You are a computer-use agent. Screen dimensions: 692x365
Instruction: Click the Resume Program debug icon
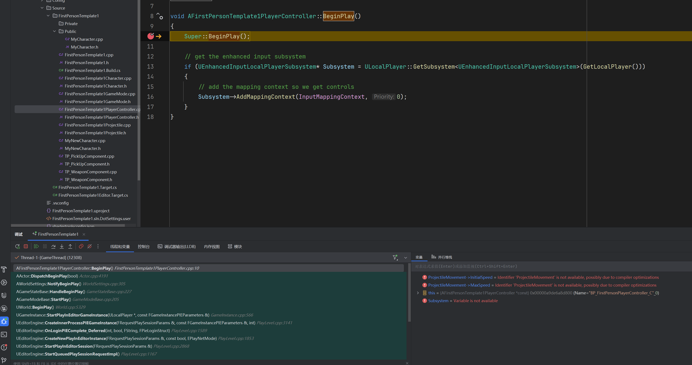pyautogui.click(x=36, y=246)
